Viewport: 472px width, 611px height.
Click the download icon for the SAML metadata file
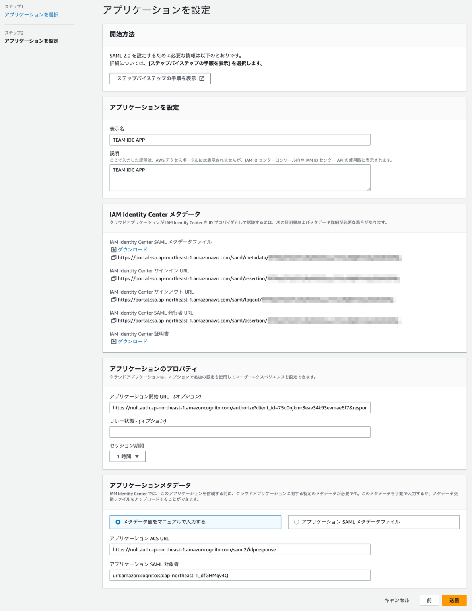[113, 249]
